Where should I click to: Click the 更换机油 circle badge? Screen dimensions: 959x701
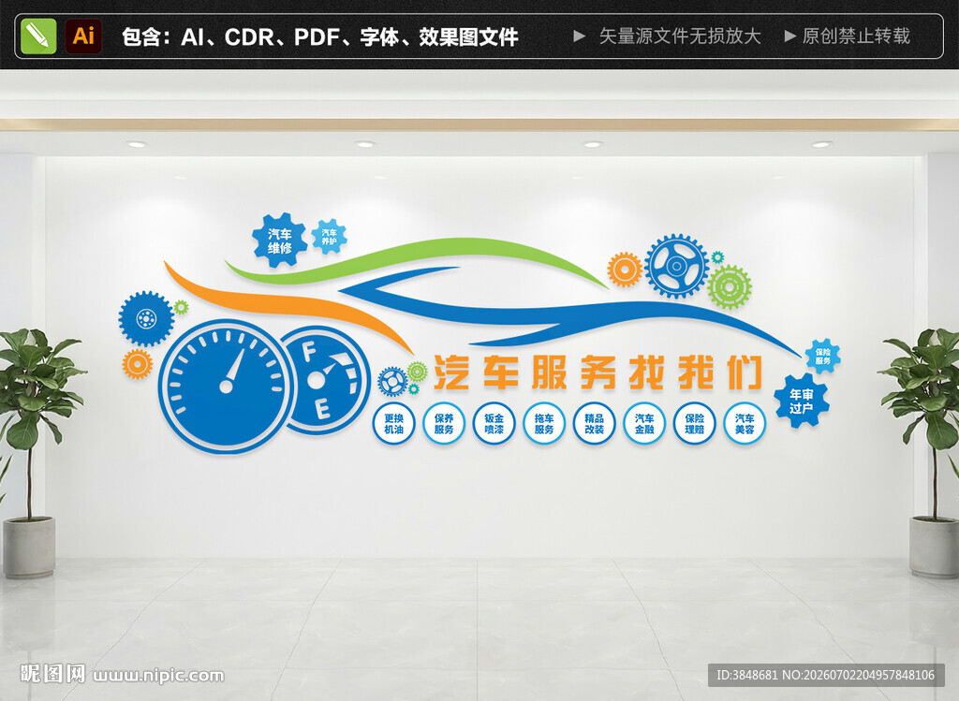(394, 424)
